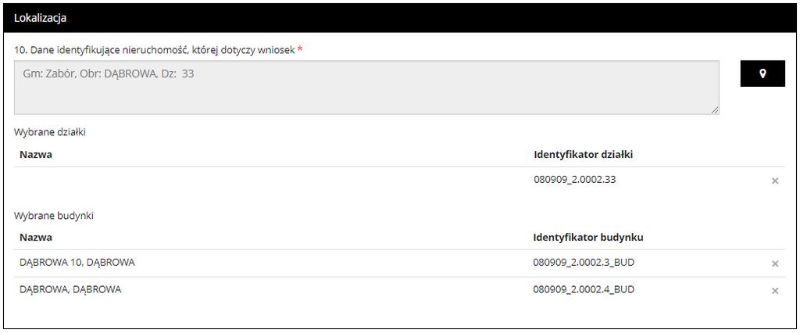Click the Wybrane budynki section label

[x=54, y=216]
